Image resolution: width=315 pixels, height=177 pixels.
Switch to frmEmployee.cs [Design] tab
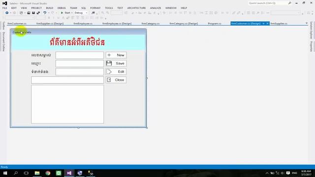tap(117, 24)
